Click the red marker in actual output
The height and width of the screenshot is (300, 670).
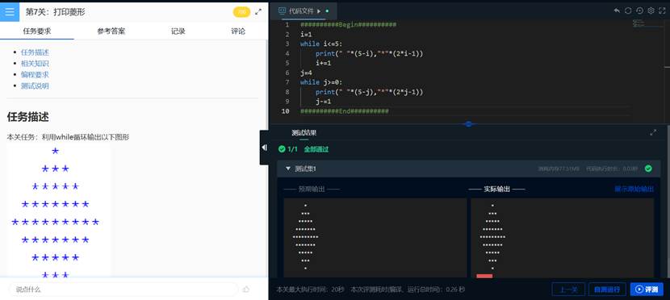(484, 276)
